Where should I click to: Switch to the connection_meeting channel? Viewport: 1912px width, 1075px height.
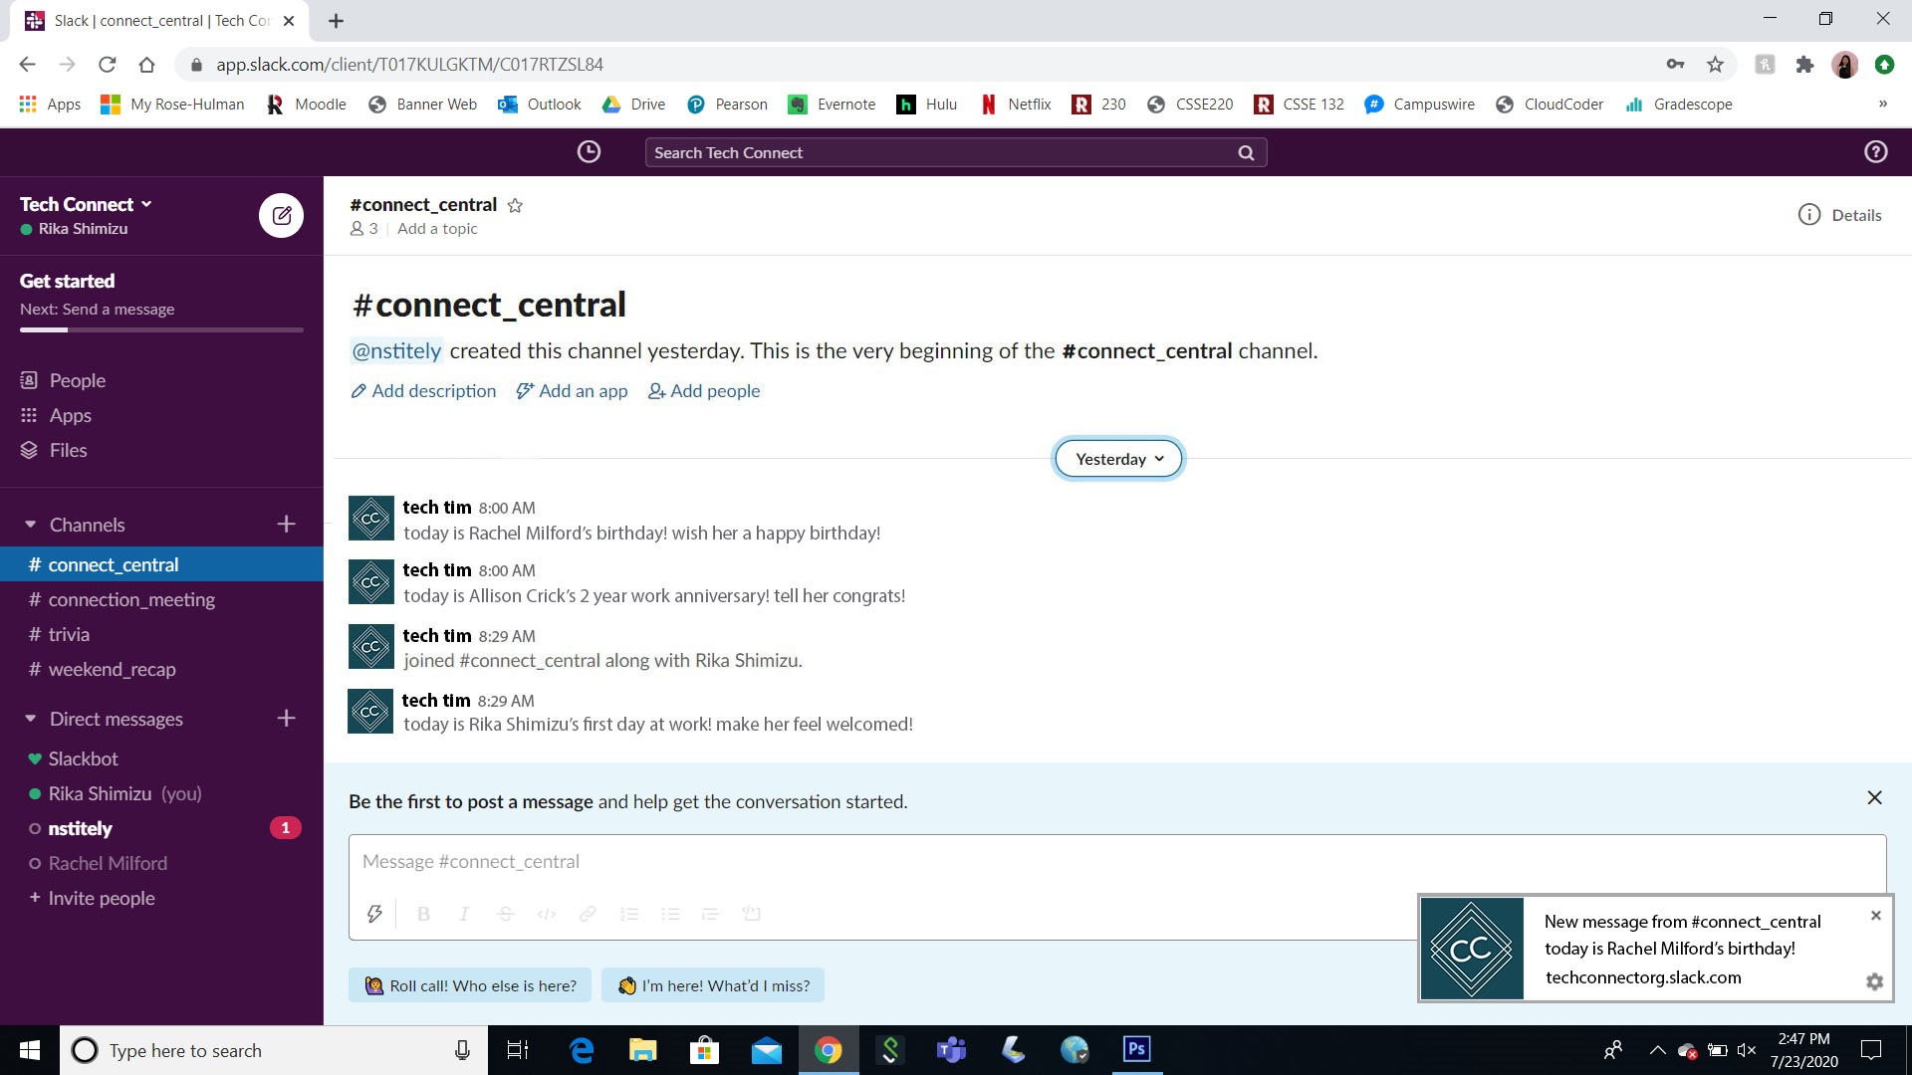(131, 599)
